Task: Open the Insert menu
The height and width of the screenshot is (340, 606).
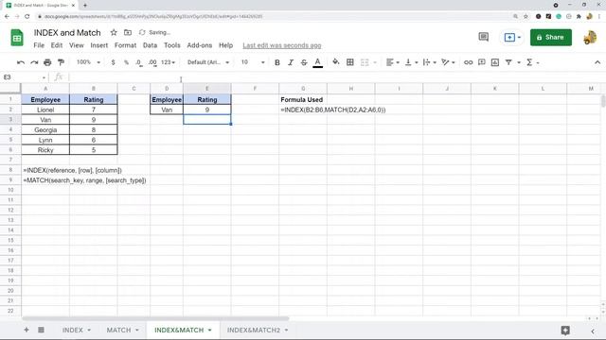Action: pos(99,45)
